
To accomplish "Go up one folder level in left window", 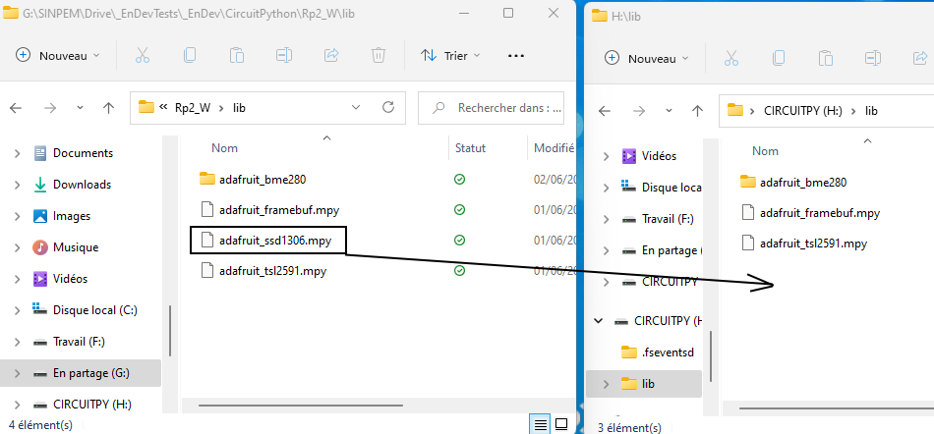I will tap(109, 107).
